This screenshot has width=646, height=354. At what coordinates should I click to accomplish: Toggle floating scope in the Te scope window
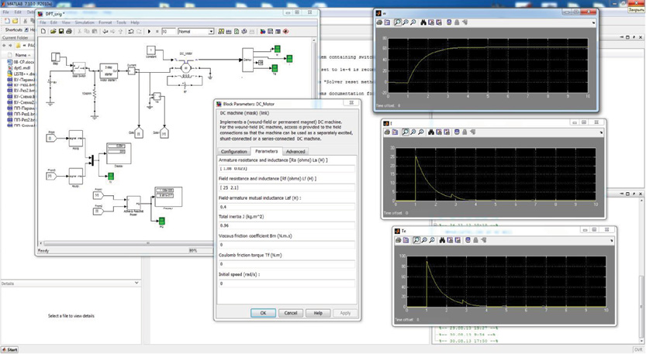click(x=468, y=240)
